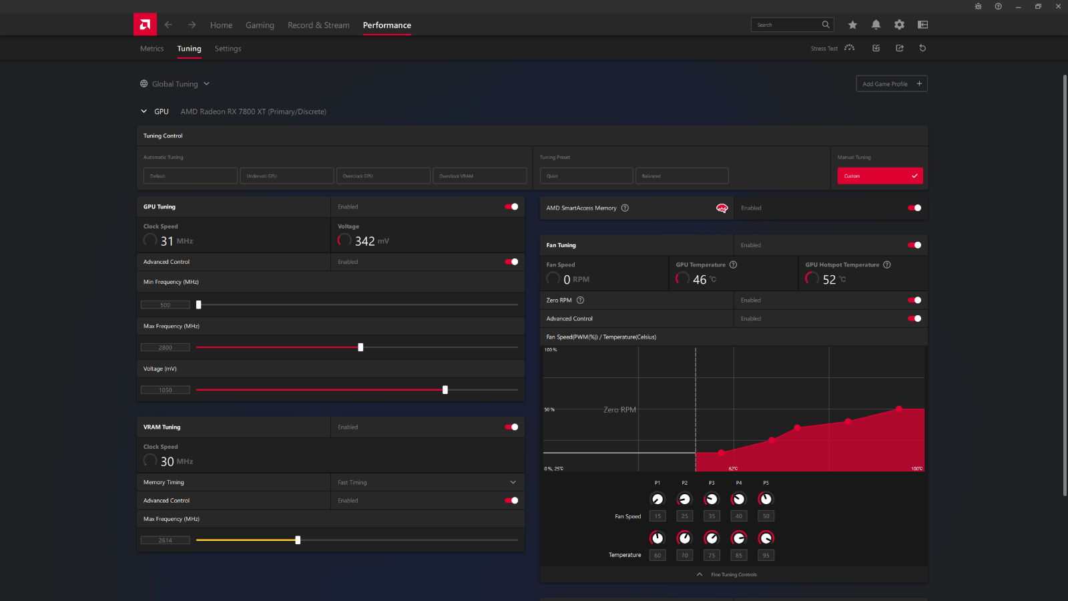
Task: Open the Global Tuning dropdown
Action: pos(175,83)
